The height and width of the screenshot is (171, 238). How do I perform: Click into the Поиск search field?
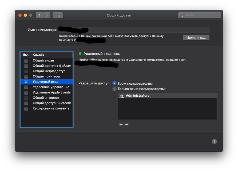200,15
